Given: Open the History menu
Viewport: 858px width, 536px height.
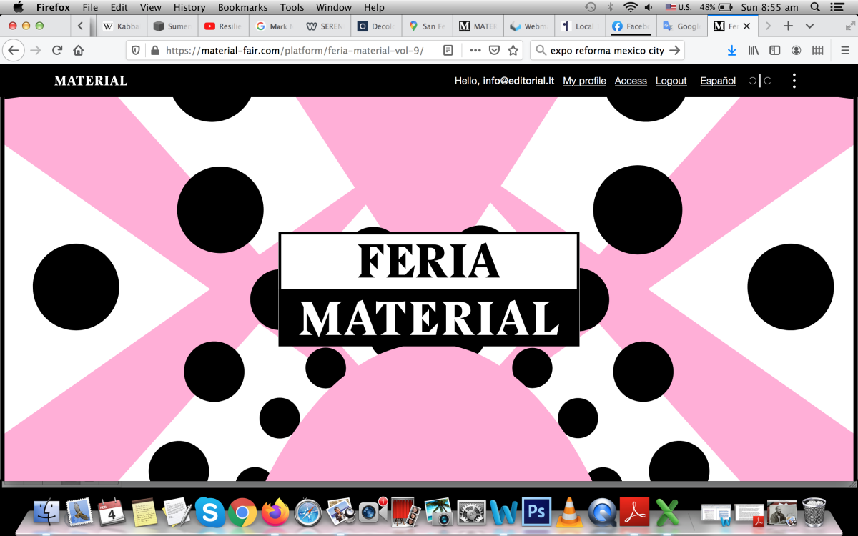Looking at the screenshot, I should [189, 7].
